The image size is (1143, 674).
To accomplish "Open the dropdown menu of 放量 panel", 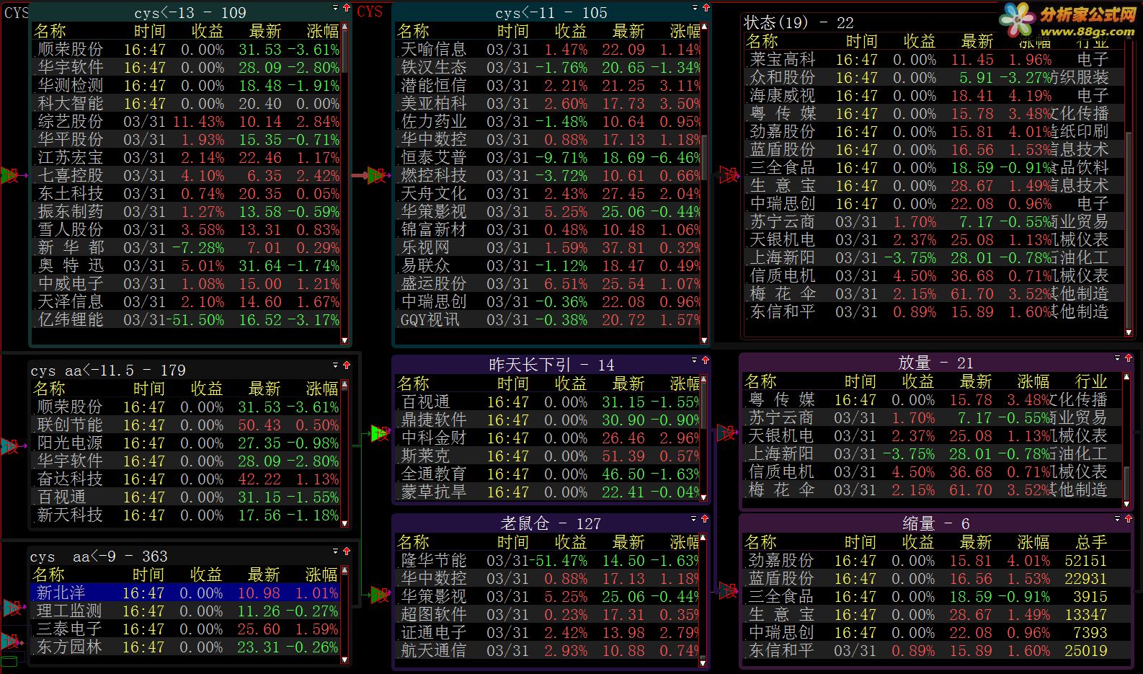I will click(x=1118, y=358).
